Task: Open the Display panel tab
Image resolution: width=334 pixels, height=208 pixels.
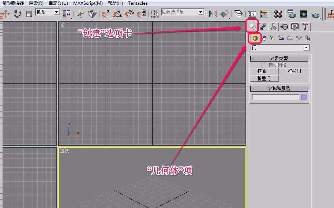Action: [x=295, y=27]
